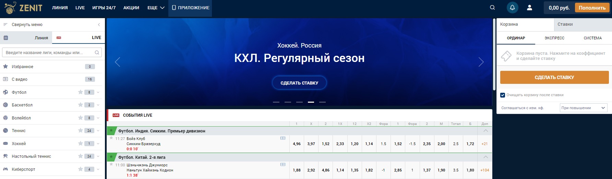Viewport: 612px width, 179px height.
Task: Open the ЕЩЕ dropdown menu
Action: pos(156,8)
